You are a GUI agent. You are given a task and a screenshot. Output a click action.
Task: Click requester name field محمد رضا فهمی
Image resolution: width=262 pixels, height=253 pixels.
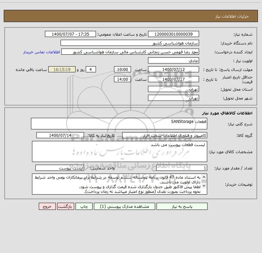(130, 52)
